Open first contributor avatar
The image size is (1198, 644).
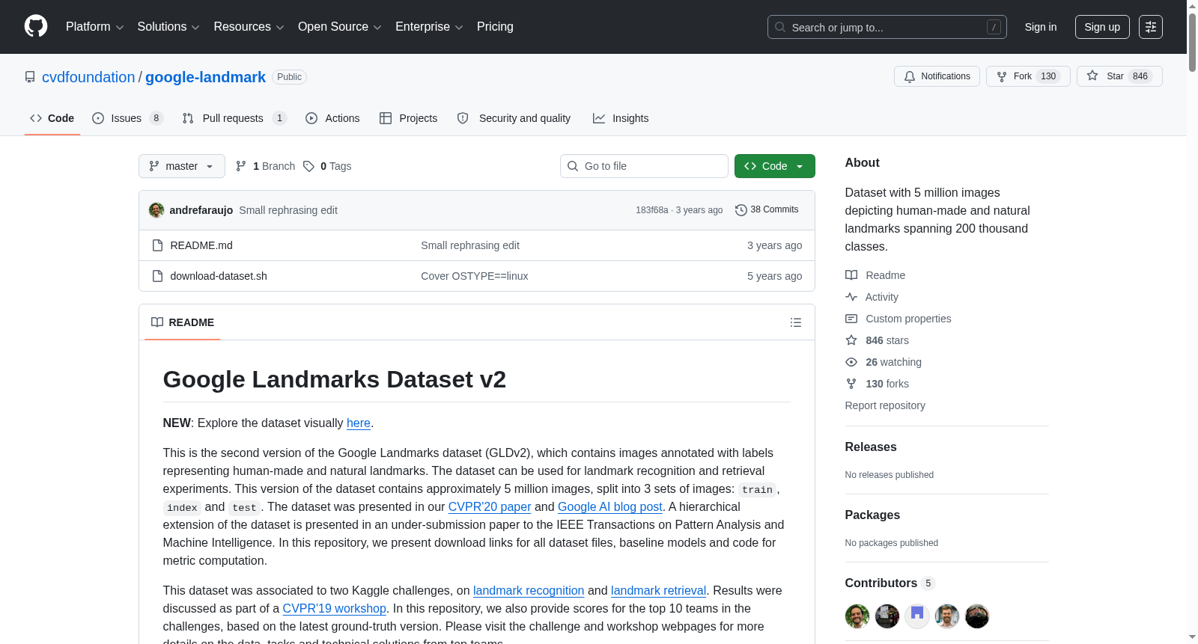coord(857,616)
